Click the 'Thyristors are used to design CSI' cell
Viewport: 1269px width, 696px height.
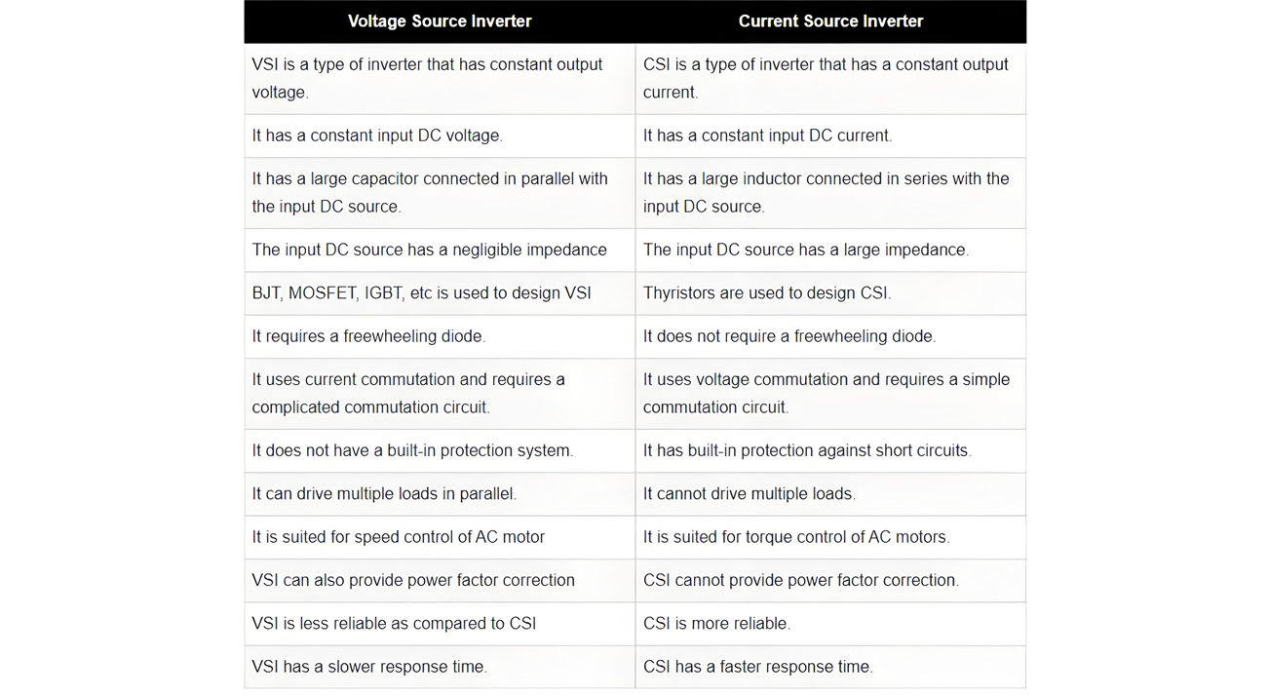(x=830, y=292)
